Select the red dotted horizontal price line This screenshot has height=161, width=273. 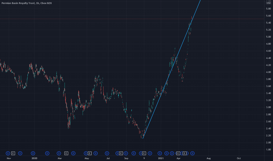tap(132, 19)
